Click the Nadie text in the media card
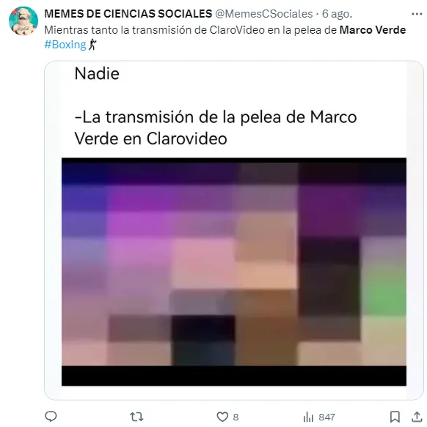427x427 pixels. coord(97,73)
